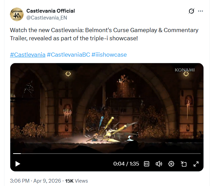Viewport: 211px width, 186px height.
Task: Click the KONAMI watermark in video
Action: tap(185, 70)
